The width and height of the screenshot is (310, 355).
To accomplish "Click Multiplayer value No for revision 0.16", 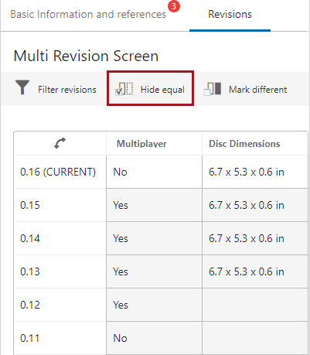I will click(x=120, y=172).
